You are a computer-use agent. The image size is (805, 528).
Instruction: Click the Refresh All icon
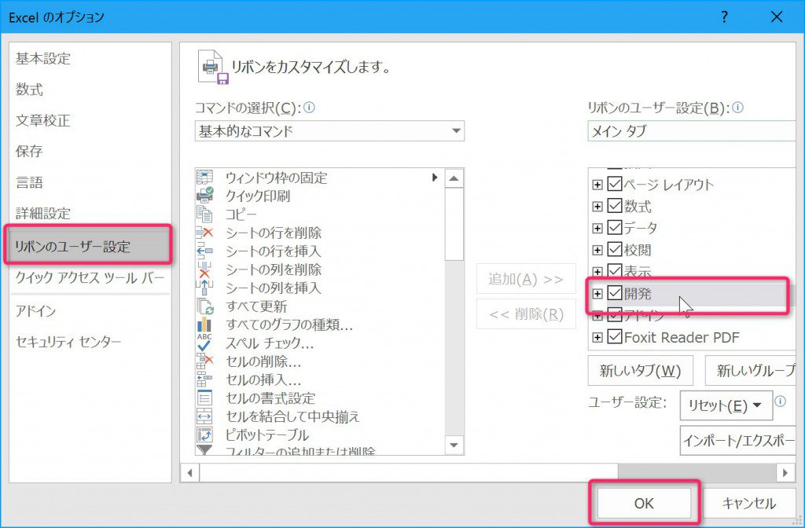204,306
